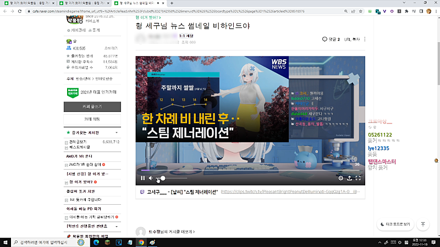Viewport: 440px width, 247px height.
Task: Switch to the second browser tab
Action: pos(84,3)
